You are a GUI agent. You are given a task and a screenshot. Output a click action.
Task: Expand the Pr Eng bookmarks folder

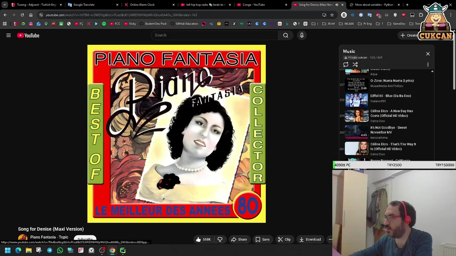click(x=364, y=23)
